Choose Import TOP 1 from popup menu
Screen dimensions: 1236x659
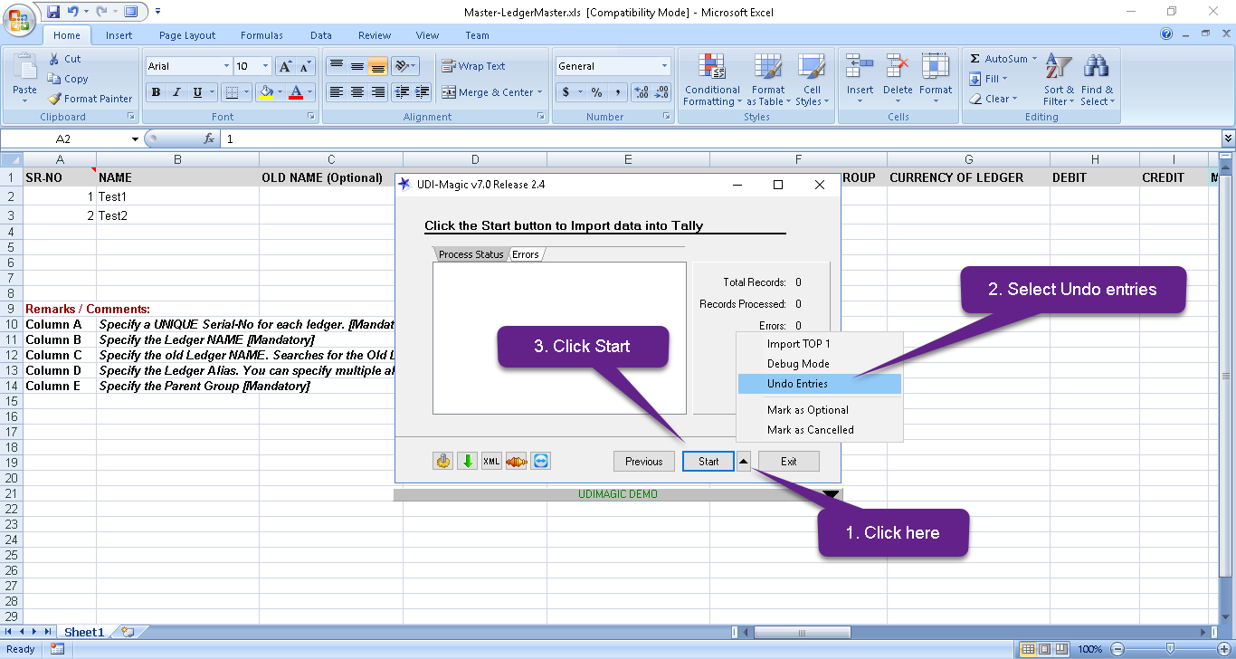(820, 344)
